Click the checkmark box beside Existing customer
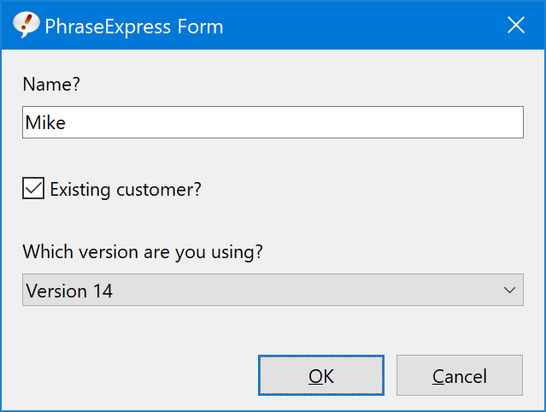Viewport: 546px width, 412px height. (x=33, y=188)
